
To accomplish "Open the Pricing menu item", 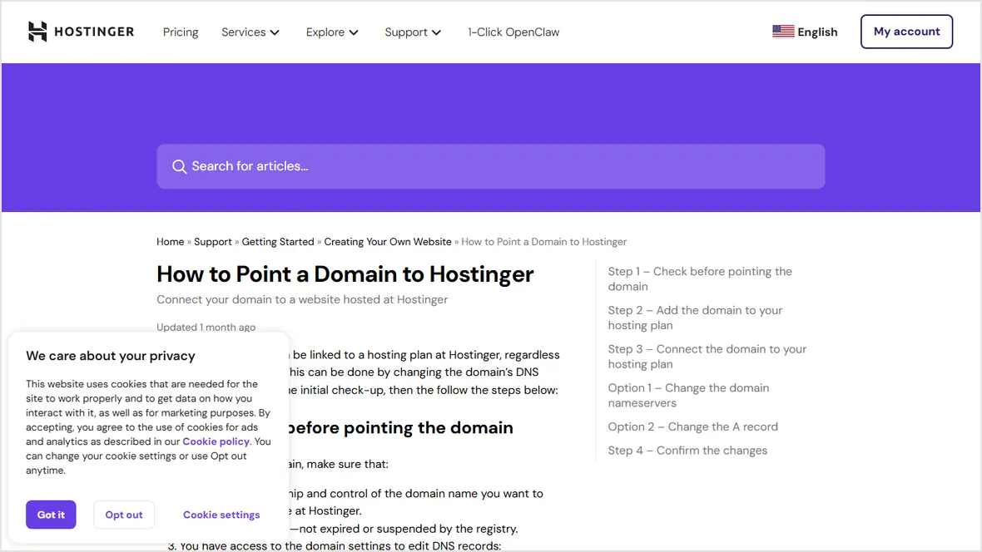I will pyautogui.click(x=181, y=32).
